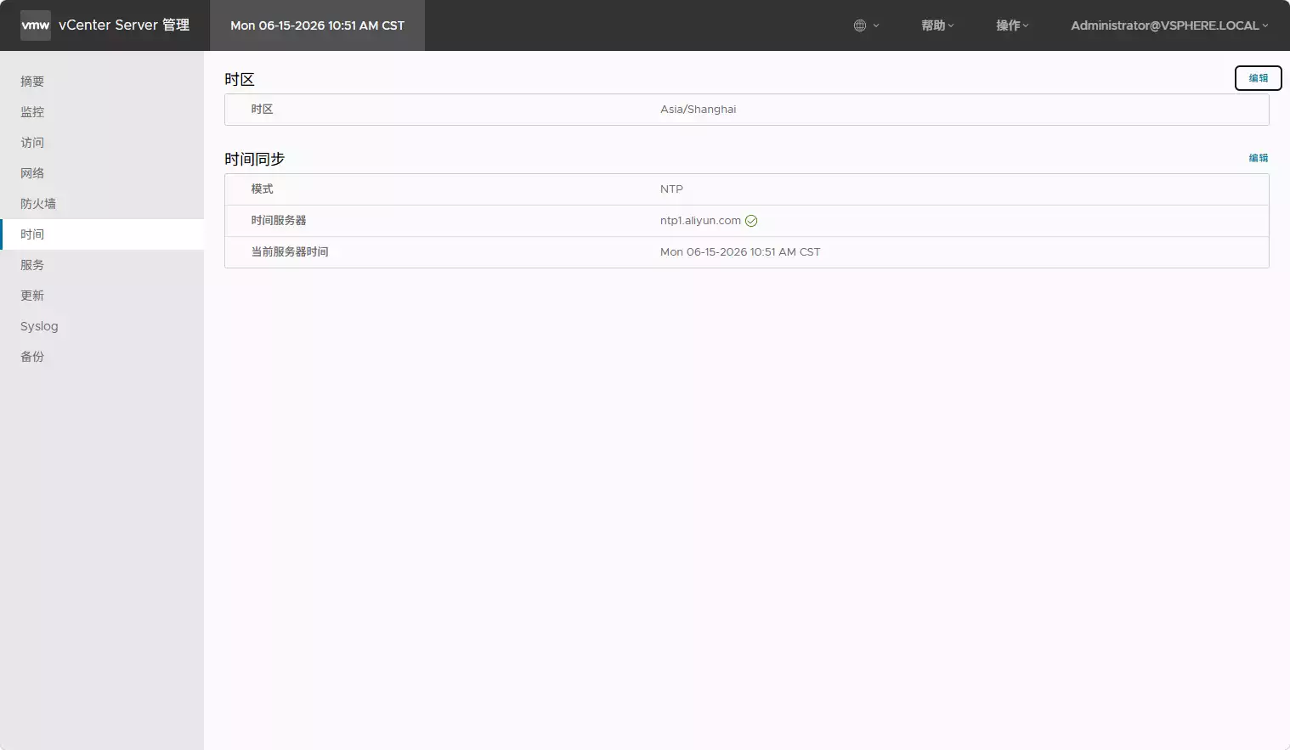
Task: Open the globe language selector
Action: (866, 25)
